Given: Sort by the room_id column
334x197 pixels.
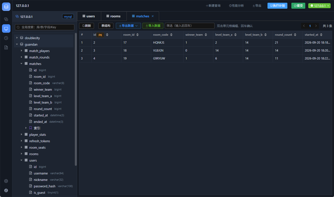Looking at the screenshot, I should pyautogui.click(x=137, y=35).
